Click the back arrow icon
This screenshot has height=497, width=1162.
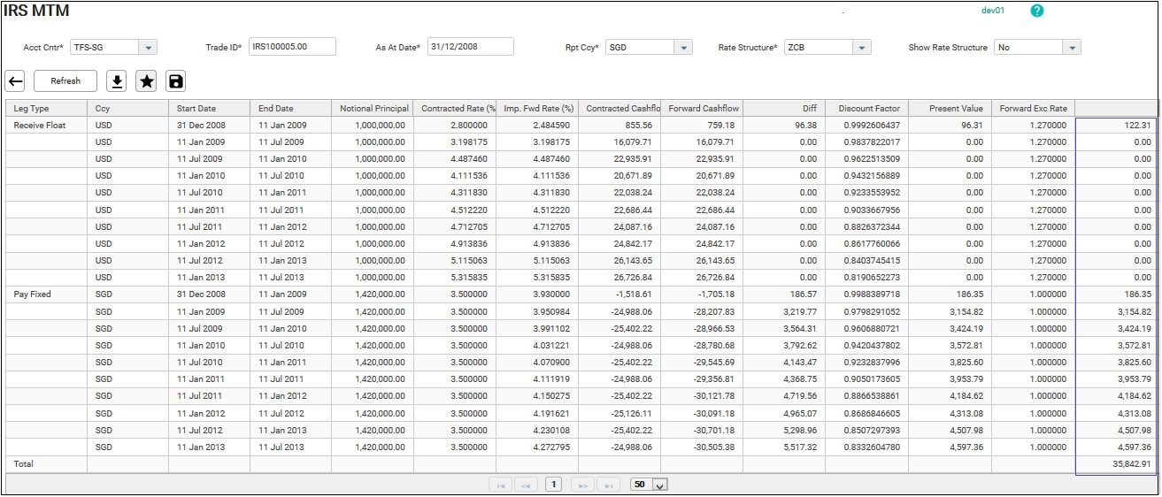(x=15, y=81)
